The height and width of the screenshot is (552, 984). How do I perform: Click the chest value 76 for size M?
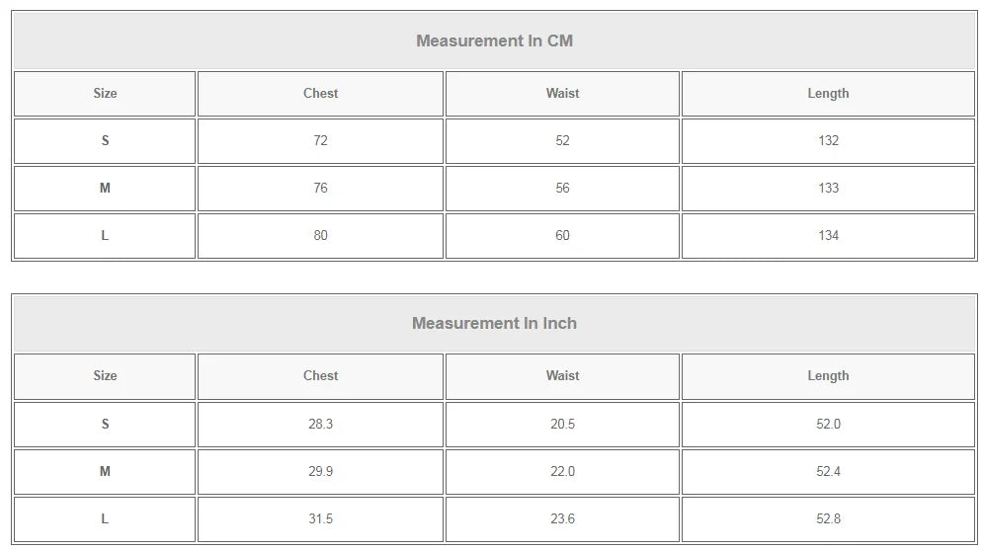coord(320,189)
